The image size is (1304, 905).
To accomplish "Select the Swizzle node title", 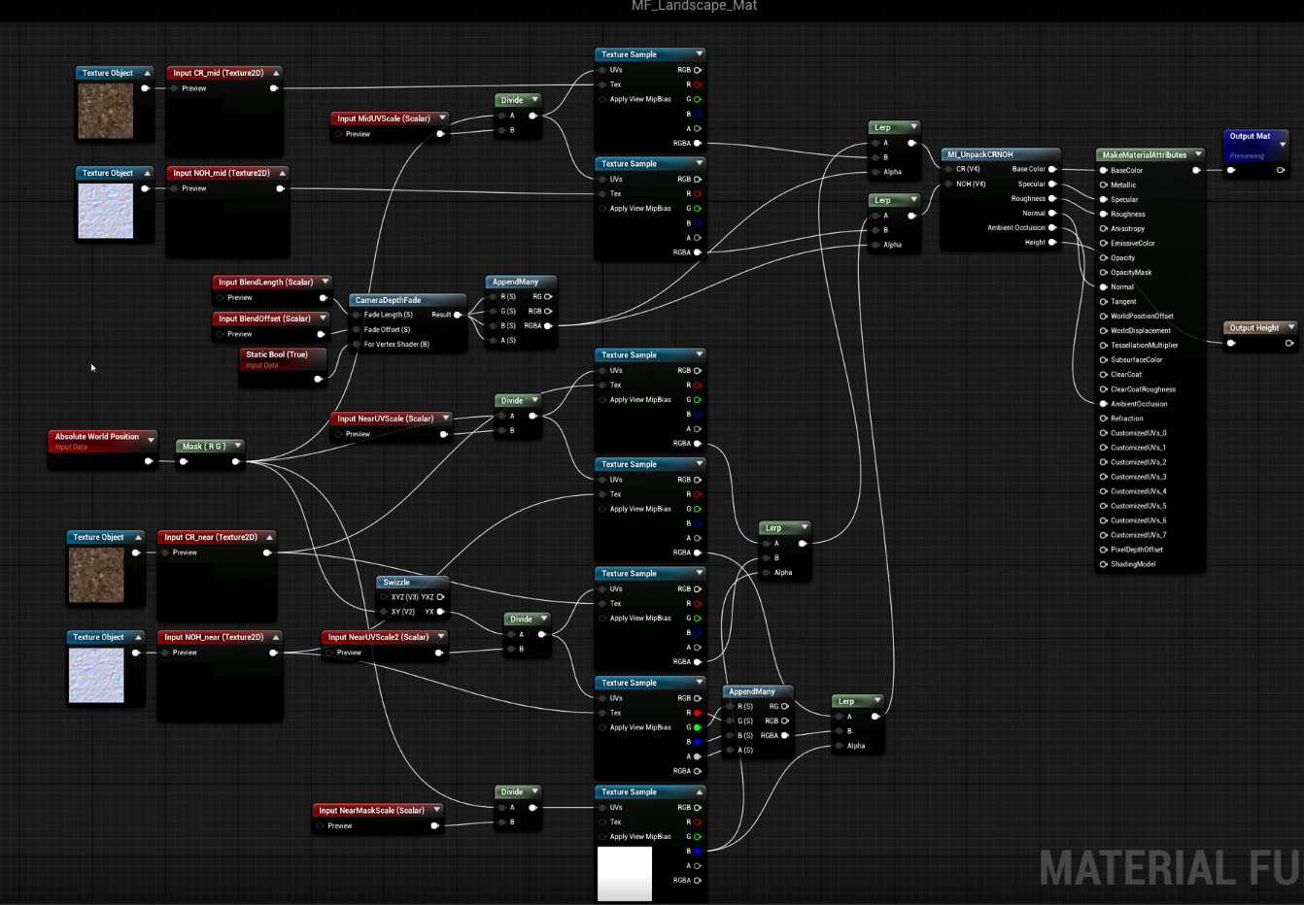I will (x=396, y=582).
